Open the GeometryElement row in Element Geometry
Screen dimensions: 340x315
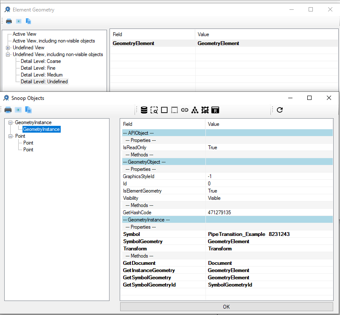(224, 43)
